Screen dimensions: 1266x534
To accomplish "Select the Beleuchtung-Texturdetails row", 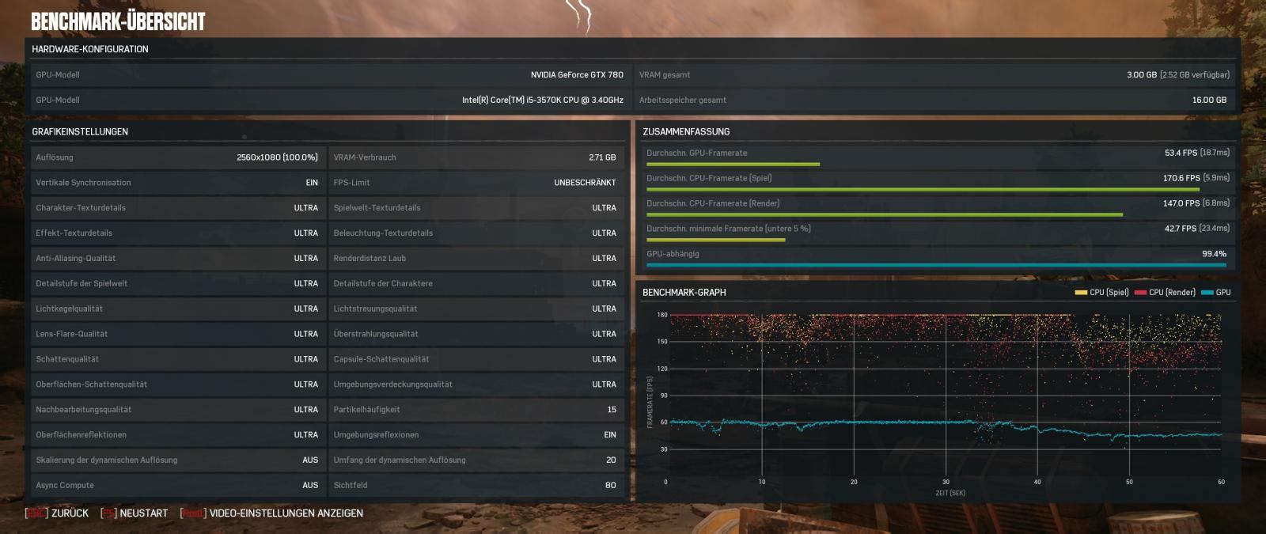I will pyautogui.click(x=476, y=233).
